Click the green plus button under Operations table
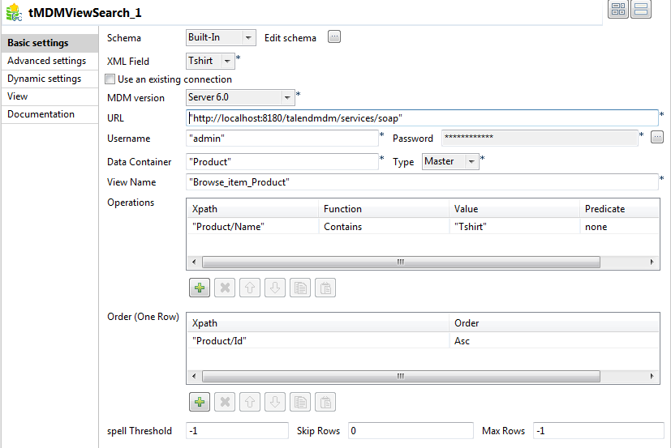The height and width of the screenshot is (448, 671). (x=200, y=288)
